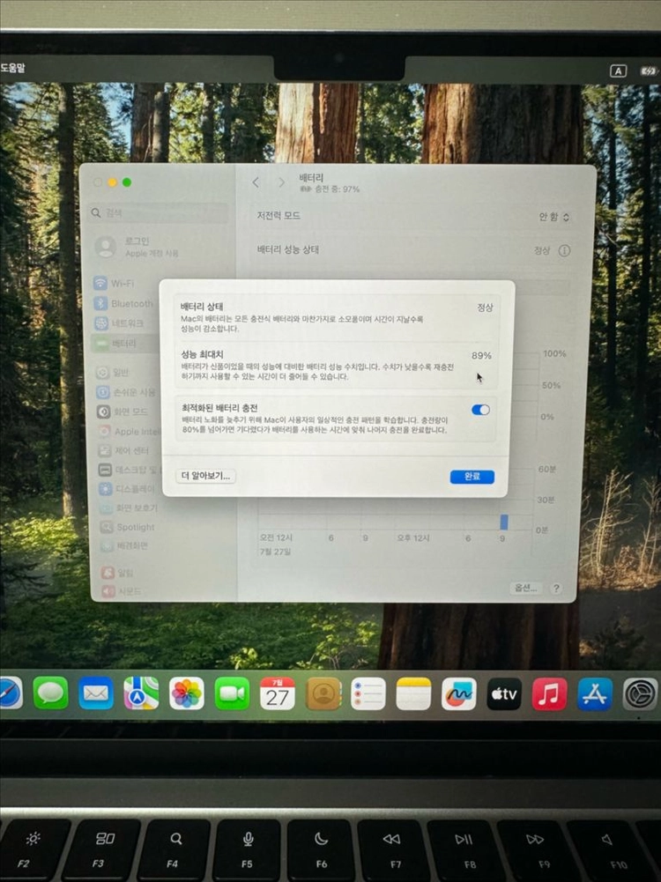This screenshot has height=882, width=661.
Task: Click the 더 알아보기... button
Action: point(206,476)
